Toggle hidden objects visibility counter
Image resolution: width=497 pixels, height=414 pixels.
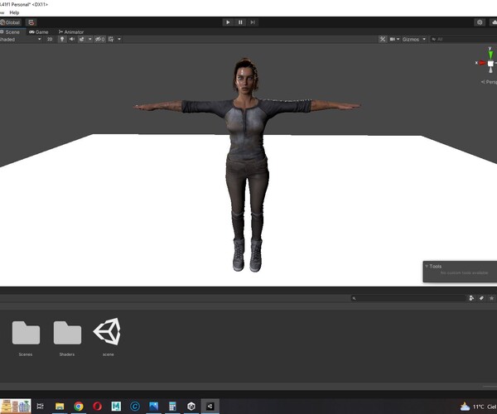pos(100,39)
